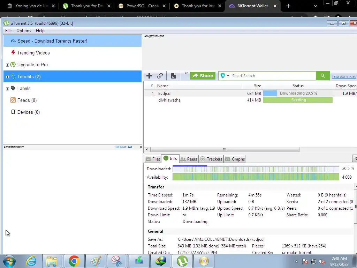357x268 pixels.
Task: Switch to the Graphs tab
Action: 235,159
